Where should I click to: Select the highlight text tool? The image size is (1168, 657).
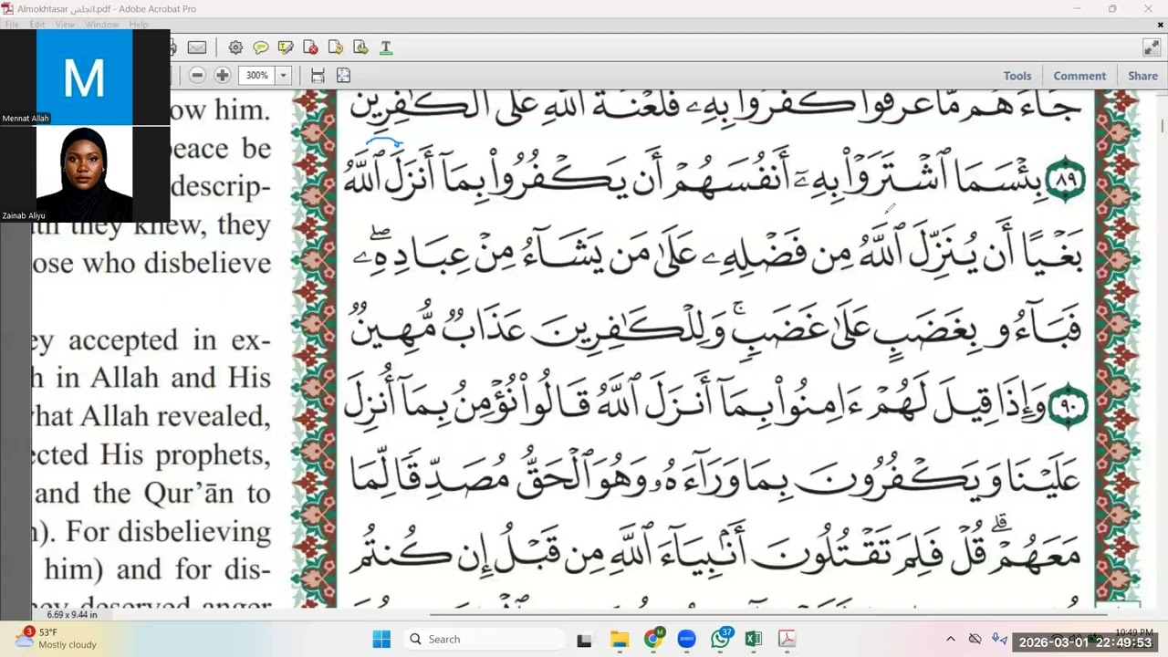[286, 47]
